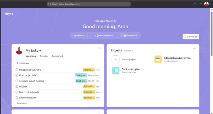
Task: Click the Today – Mar 31 due date
Action: coord(94,75)
